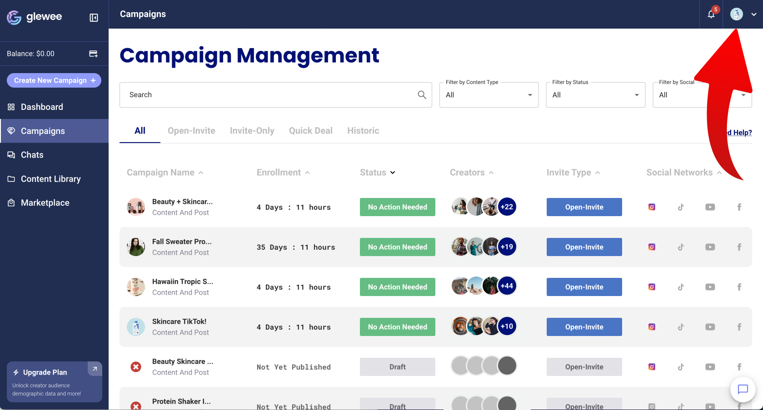Click the Balance: $0.00 text
763x410 pixels.
(30, 54)
